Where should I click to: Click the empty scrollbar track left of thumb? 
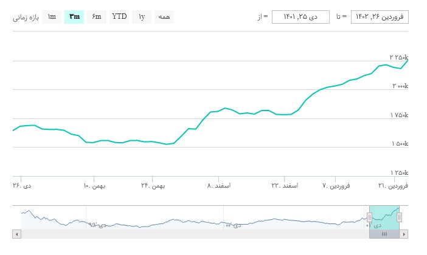click(182, 234)
